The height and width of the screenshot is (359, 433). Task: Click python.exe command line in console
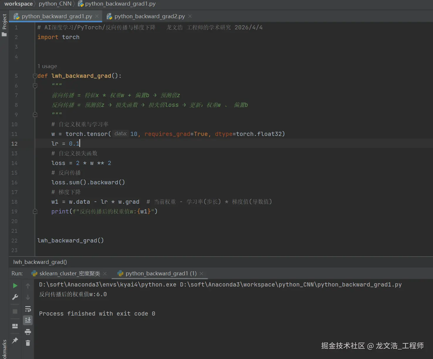pos(220,284)
